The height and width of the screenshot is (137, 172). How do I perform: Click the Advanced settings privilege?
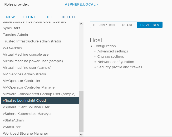pos(113,51)
